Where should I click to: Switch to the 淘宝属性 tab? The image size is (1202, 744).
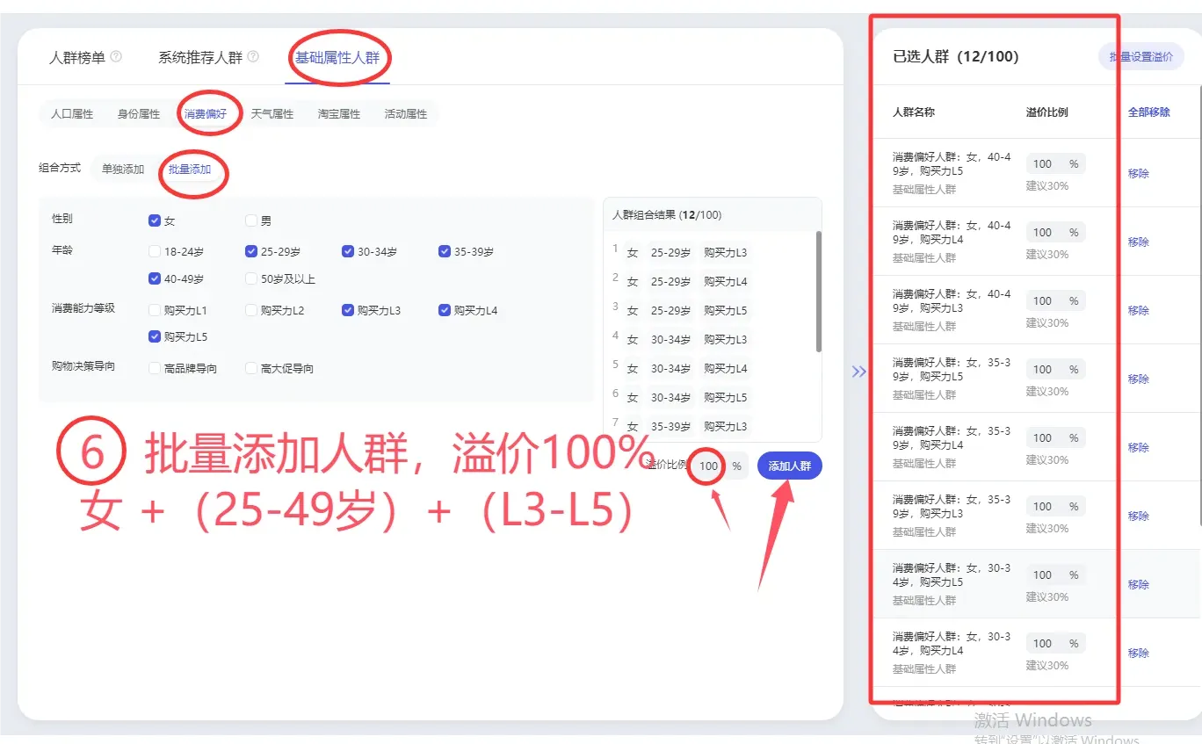pyautogui.click(x=339, y=113)
